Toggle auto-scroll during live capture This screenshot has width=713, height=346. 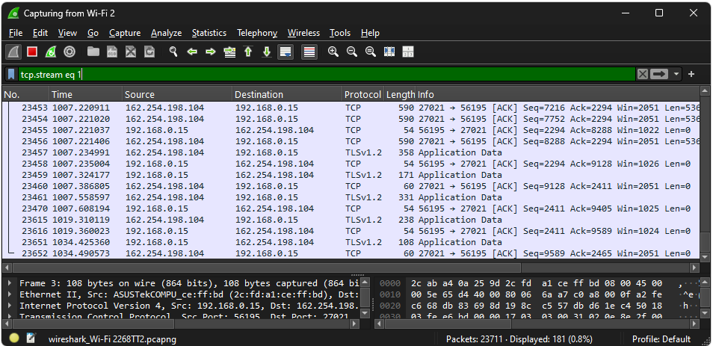pyautogui.click(x=285, y=52)
